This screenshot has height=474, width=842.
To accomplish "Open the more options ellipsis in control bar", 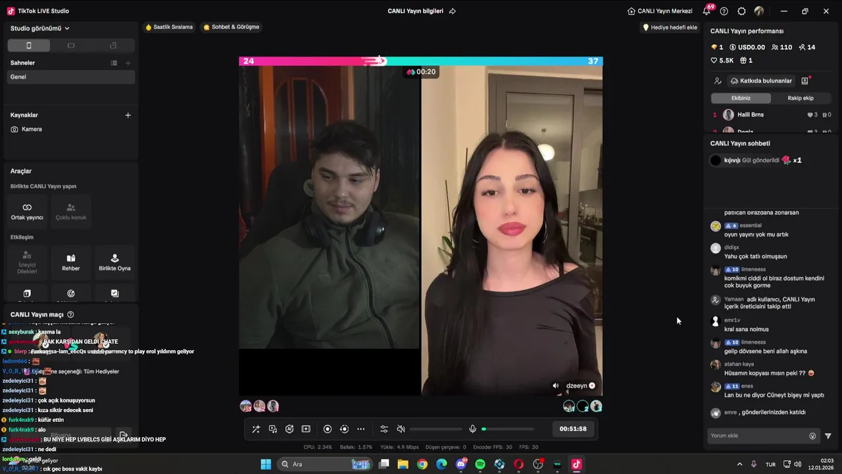I will coord(360,429).
